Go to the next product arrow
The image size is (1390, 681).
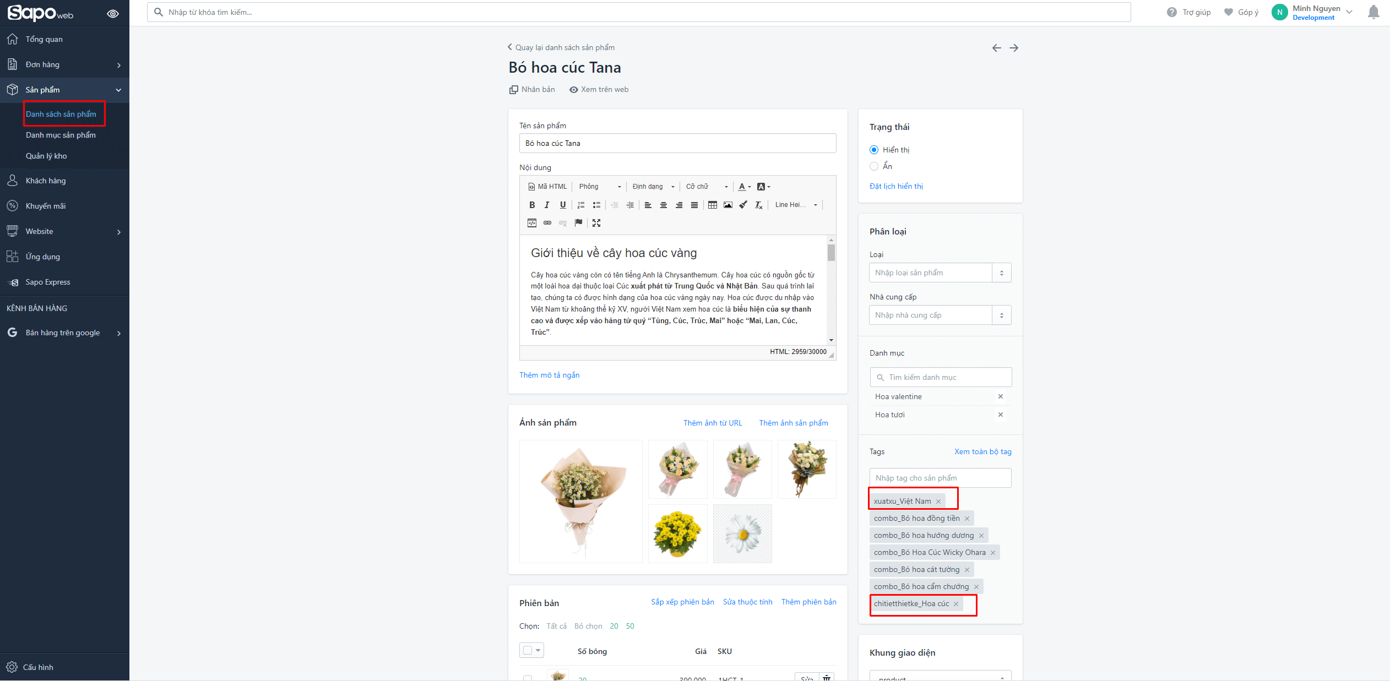pos(1014,48)
